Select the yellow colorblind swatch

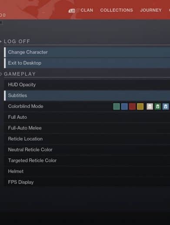tap(140, 107)
